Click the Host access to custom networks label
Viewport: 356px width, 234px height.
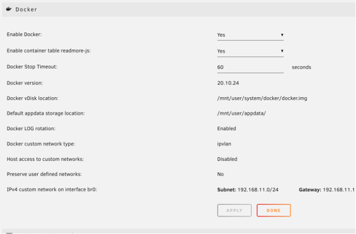click(45, 159)
